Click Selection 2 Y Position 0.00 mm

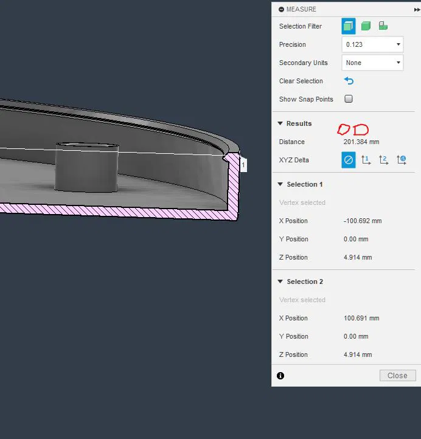click(356, 336)
